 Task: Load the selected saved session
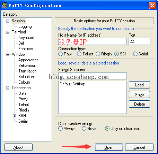click(139, 85)
